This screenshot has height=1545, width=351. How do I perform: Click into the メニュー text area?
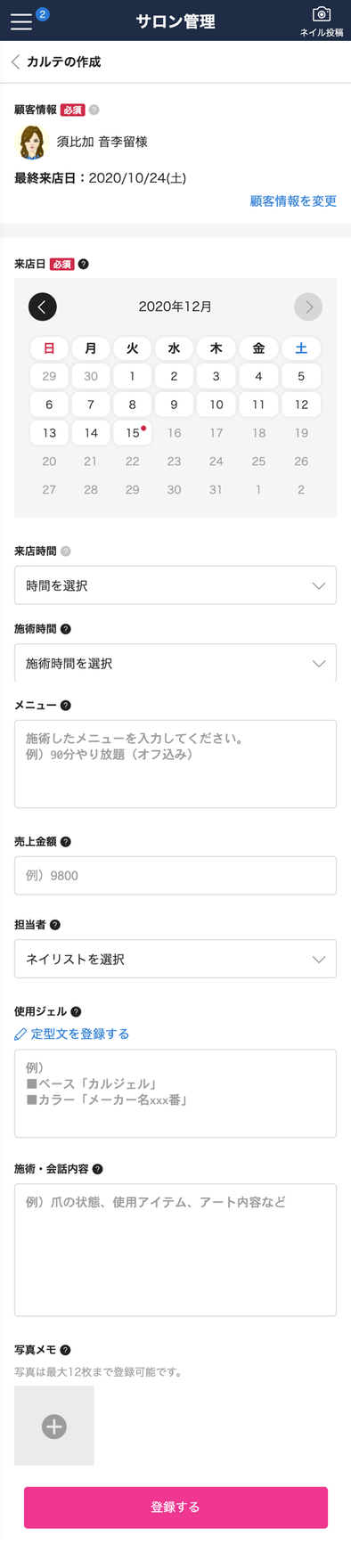tap(175, 764)
